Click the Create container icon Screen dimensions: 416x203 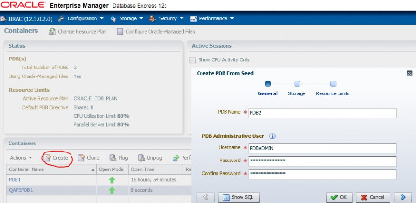tap(47, 158)
